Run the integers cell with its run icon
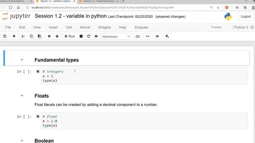255x143 pixels. click(x=38, y=71)
